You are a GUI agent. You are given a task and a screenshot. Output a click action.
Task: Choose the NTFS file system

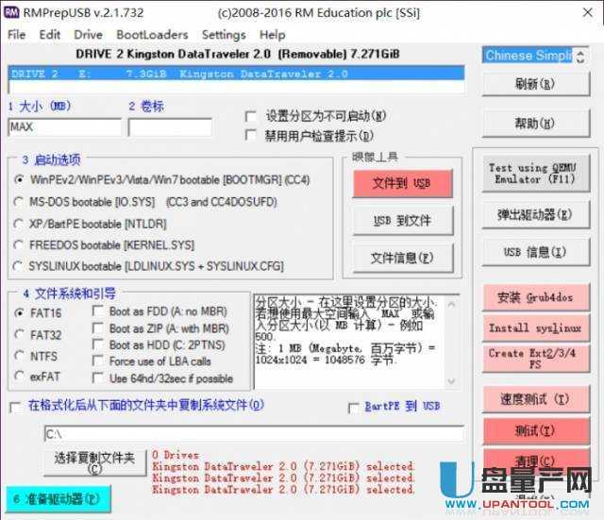coord(20,355)
